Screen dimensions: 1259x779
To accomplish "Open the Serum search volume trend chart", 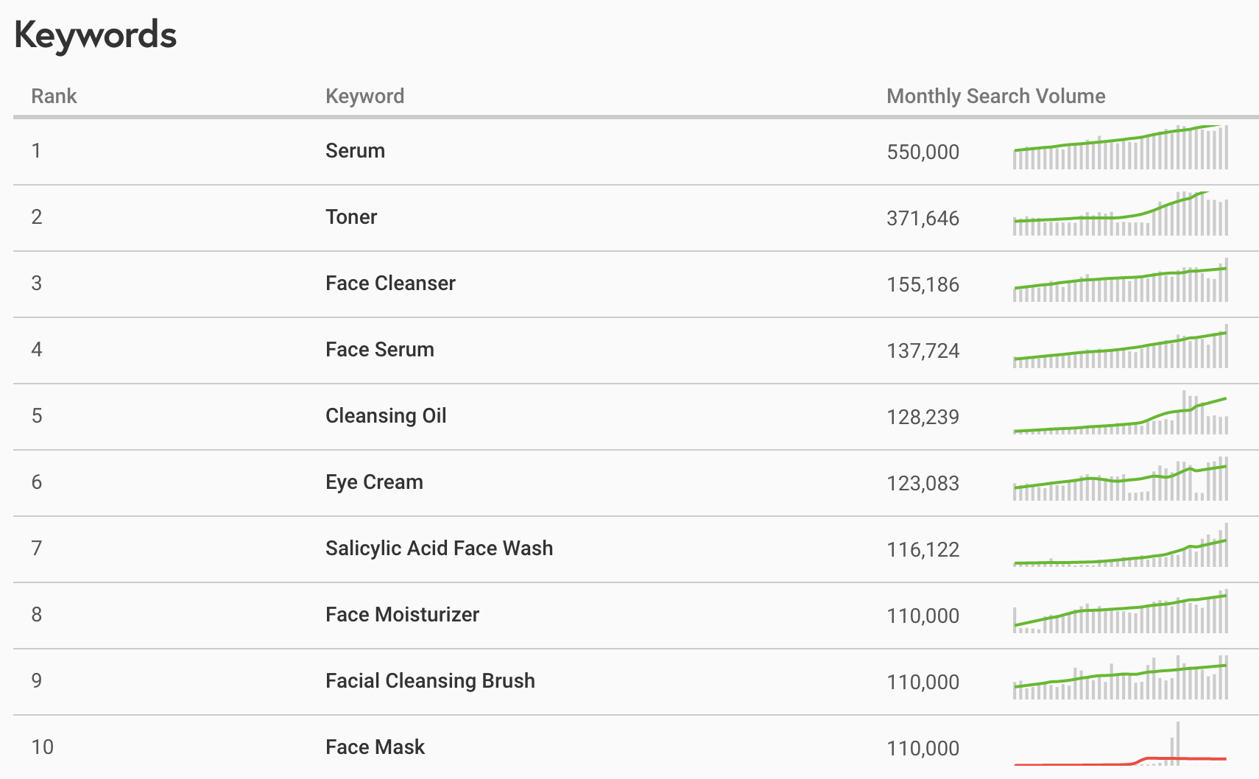I will (x=1121, y=147).
